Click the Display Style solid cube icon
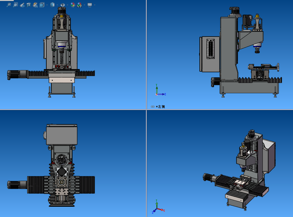 (x=52, y=5)
